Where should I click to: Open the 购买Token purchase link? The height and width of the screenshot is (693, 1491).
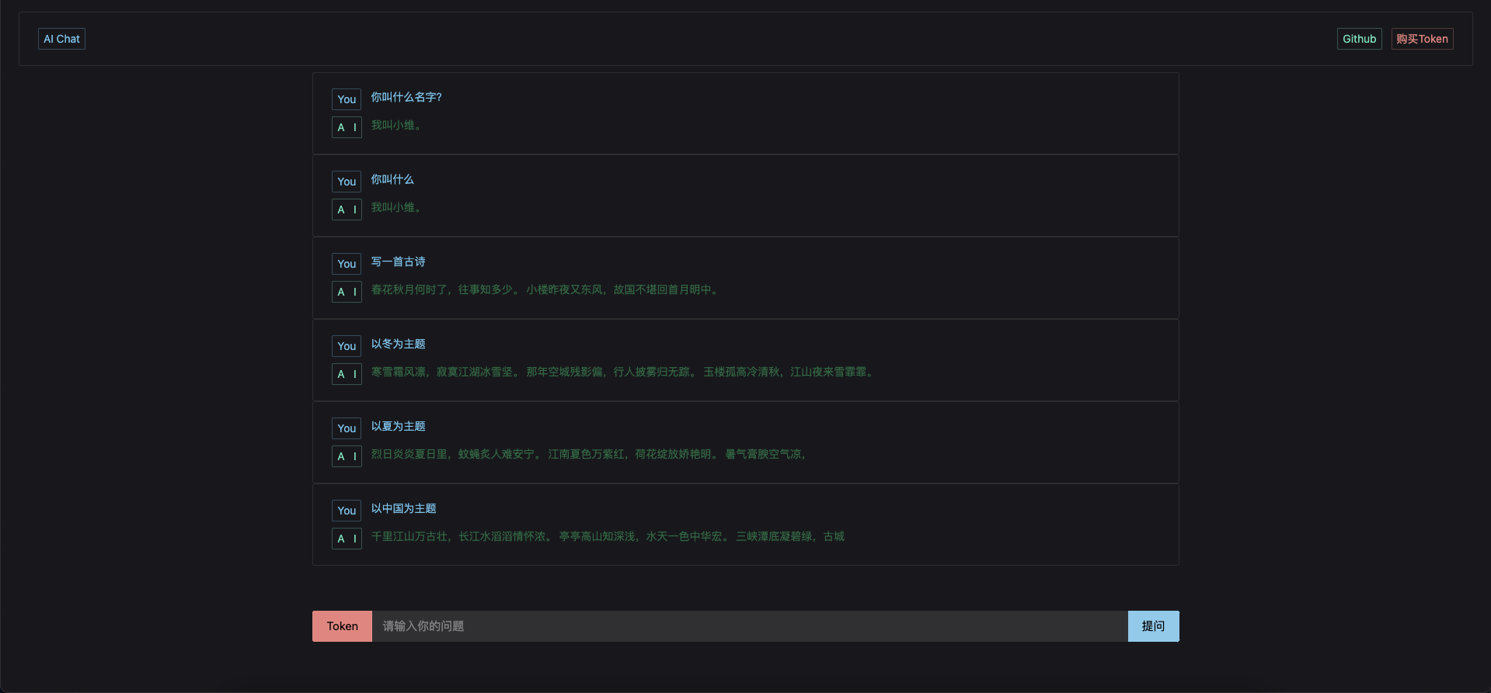tap(1422, 39)
